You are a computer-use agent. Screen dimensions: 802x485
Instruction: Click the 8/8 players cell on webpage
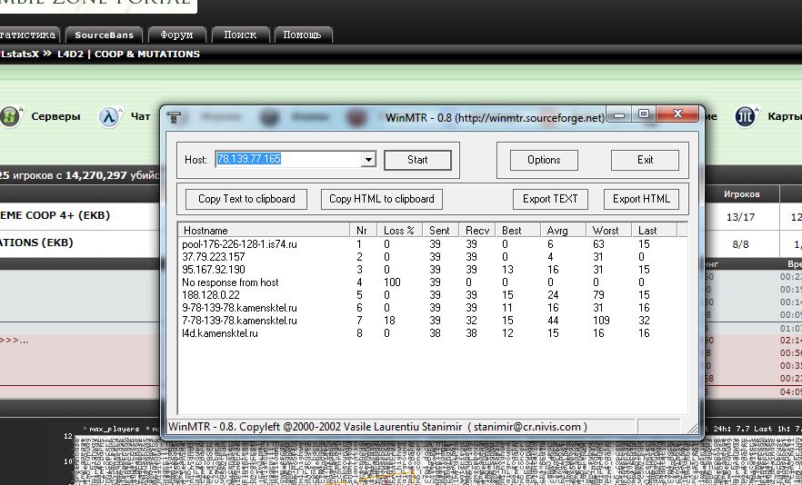click(740, 244)
